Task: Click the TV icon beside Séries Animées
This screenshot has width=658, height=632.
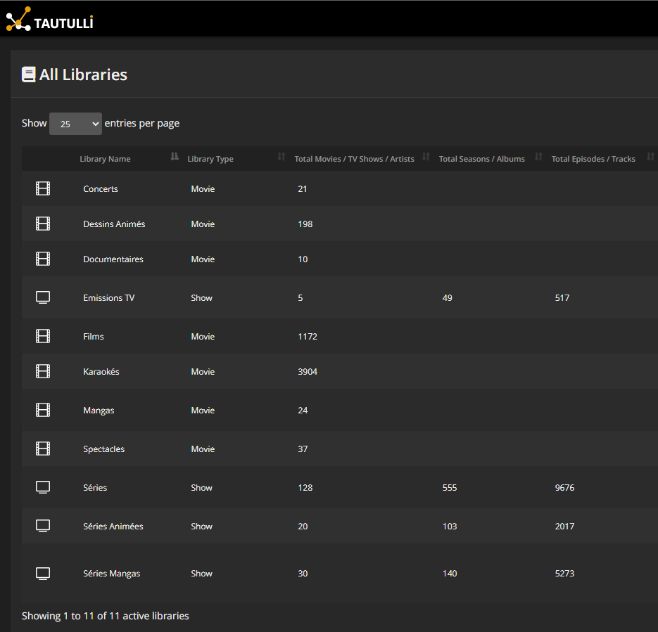Action: click(43, 526)
